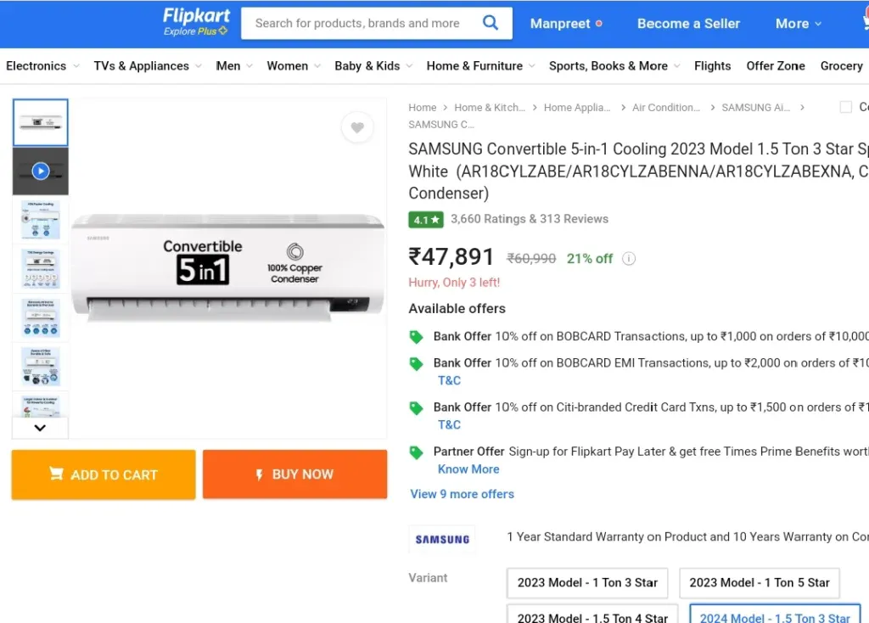
Task: Add product to wishlist with heart icon
Action: [357, 127]
